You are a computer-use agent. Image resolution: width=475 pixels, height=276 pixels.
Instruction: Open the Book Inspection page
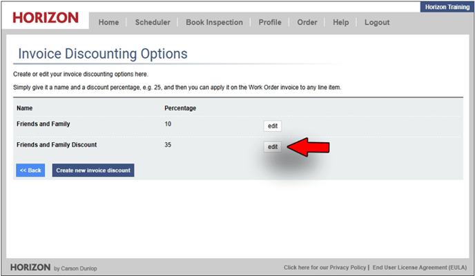point(214,22)
